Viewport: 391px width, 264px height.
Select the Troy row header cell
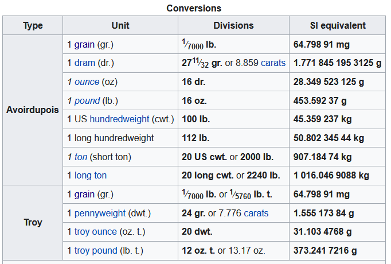[x=33, y=222]
